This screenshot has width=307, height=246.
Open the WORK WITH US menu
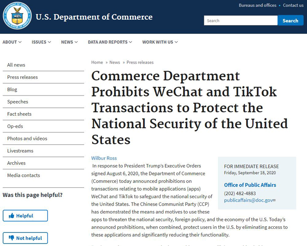pyautogui.click(x=160, y=42)
